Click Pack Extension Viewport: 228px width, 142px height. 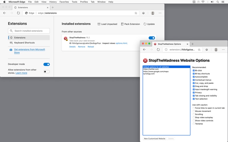click(x=131, y=24)
